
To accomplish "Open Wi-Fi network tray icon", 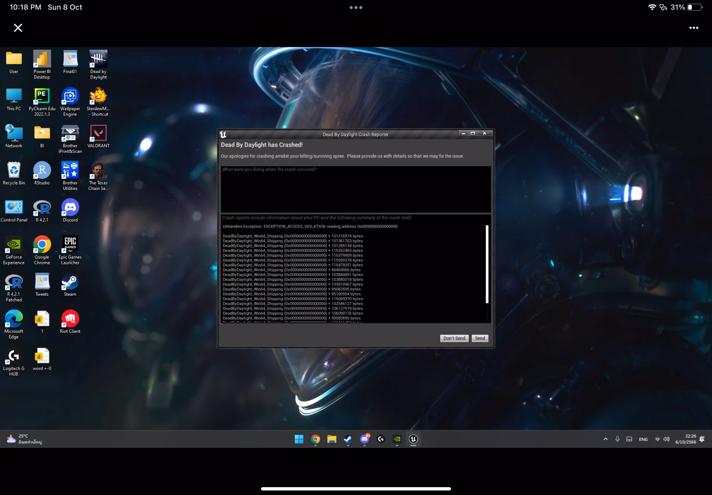I will pos(657,439).
